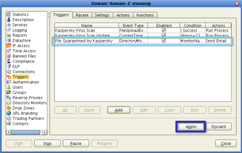Disable the Kaspersky Virus Scan trigger checkbox
The height and width of the screenshot is (153, 242).
tap(164, 30)
